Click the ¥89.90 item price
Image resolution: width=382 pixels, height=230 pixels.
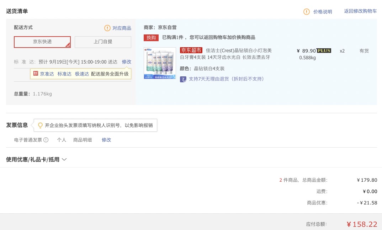306,51
